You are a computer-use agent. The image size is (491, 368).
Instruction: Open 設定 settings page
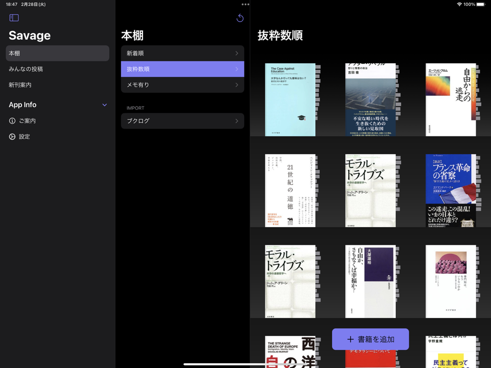pos(57,137)
